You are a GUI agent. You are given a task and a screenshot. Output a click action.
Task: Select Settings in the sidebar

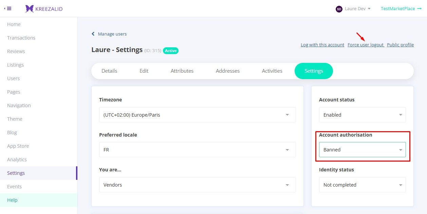(39, 173)
